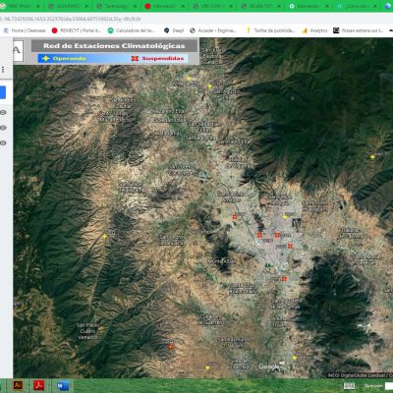The width and height of the screenshot is (393, 393).
Task: Open the Analytics bookmark
Action: (x=314, y=30)
